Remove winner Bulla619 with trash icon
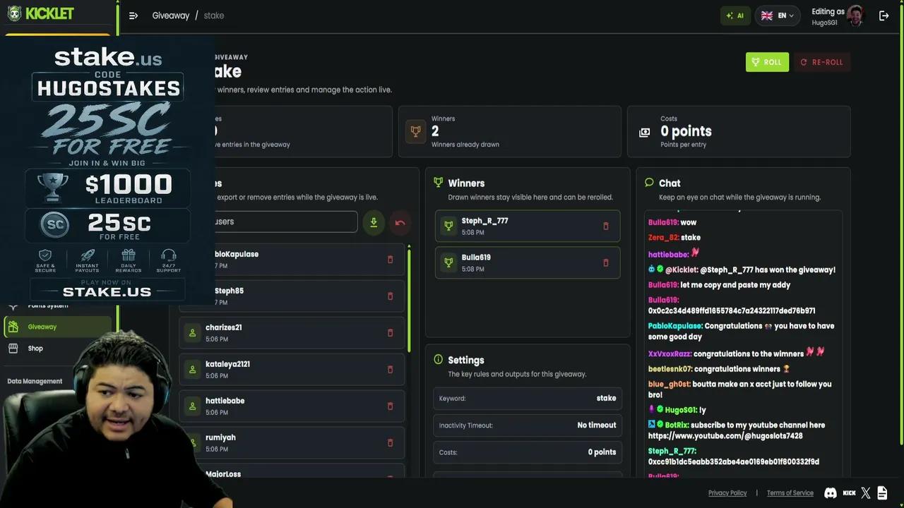This screenshot has height=508, width=904. point(605,262)
